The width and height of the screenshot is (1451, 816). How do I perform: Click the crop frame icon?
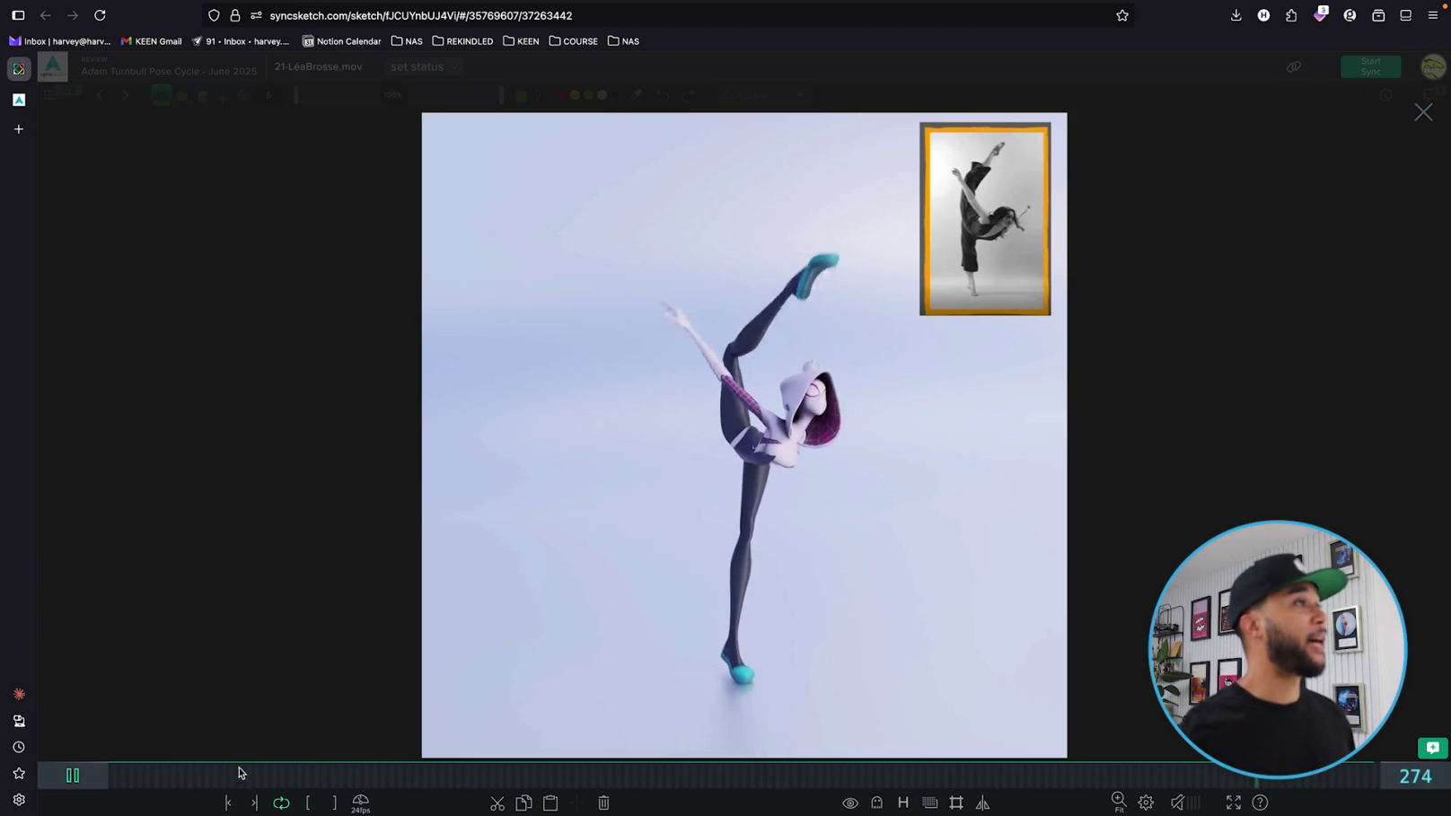956,803
